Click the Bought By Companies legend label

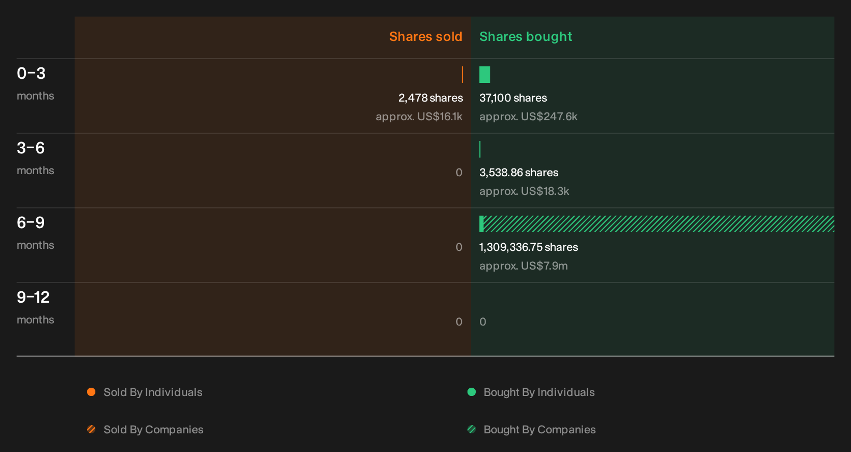click(540, 430)
